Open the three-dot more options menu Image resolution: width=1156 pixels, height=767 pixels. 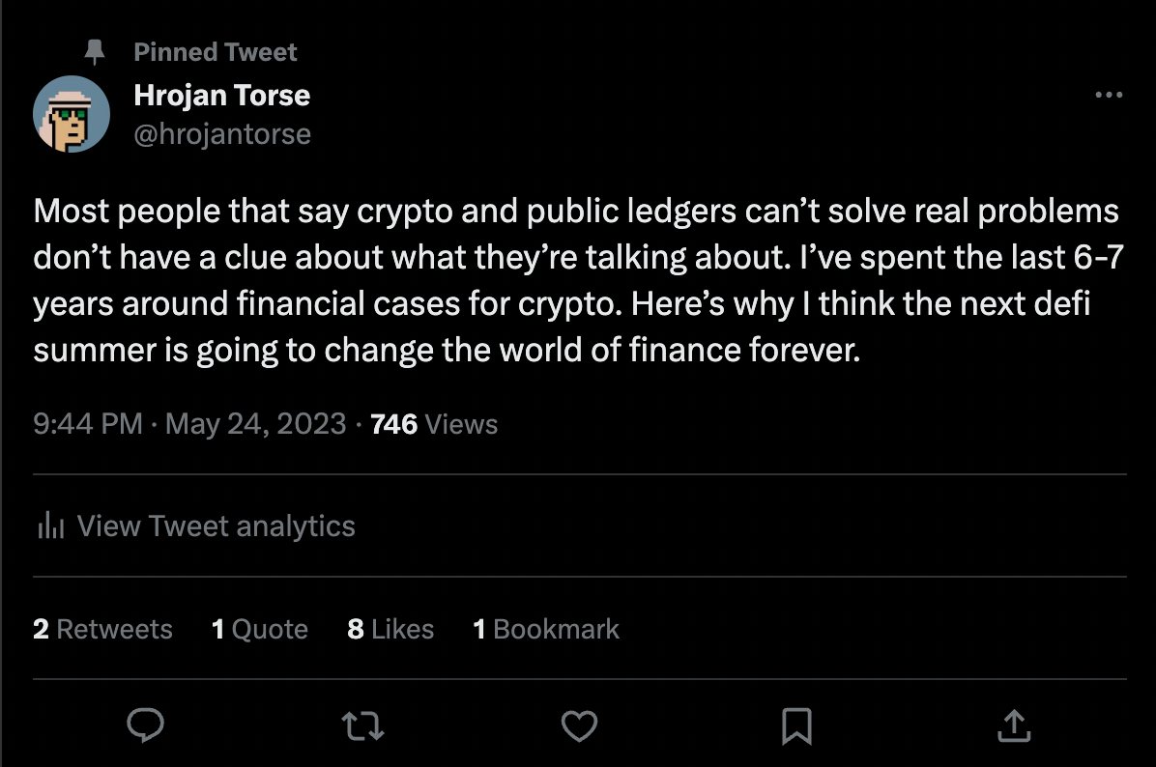coord(1108,96)
